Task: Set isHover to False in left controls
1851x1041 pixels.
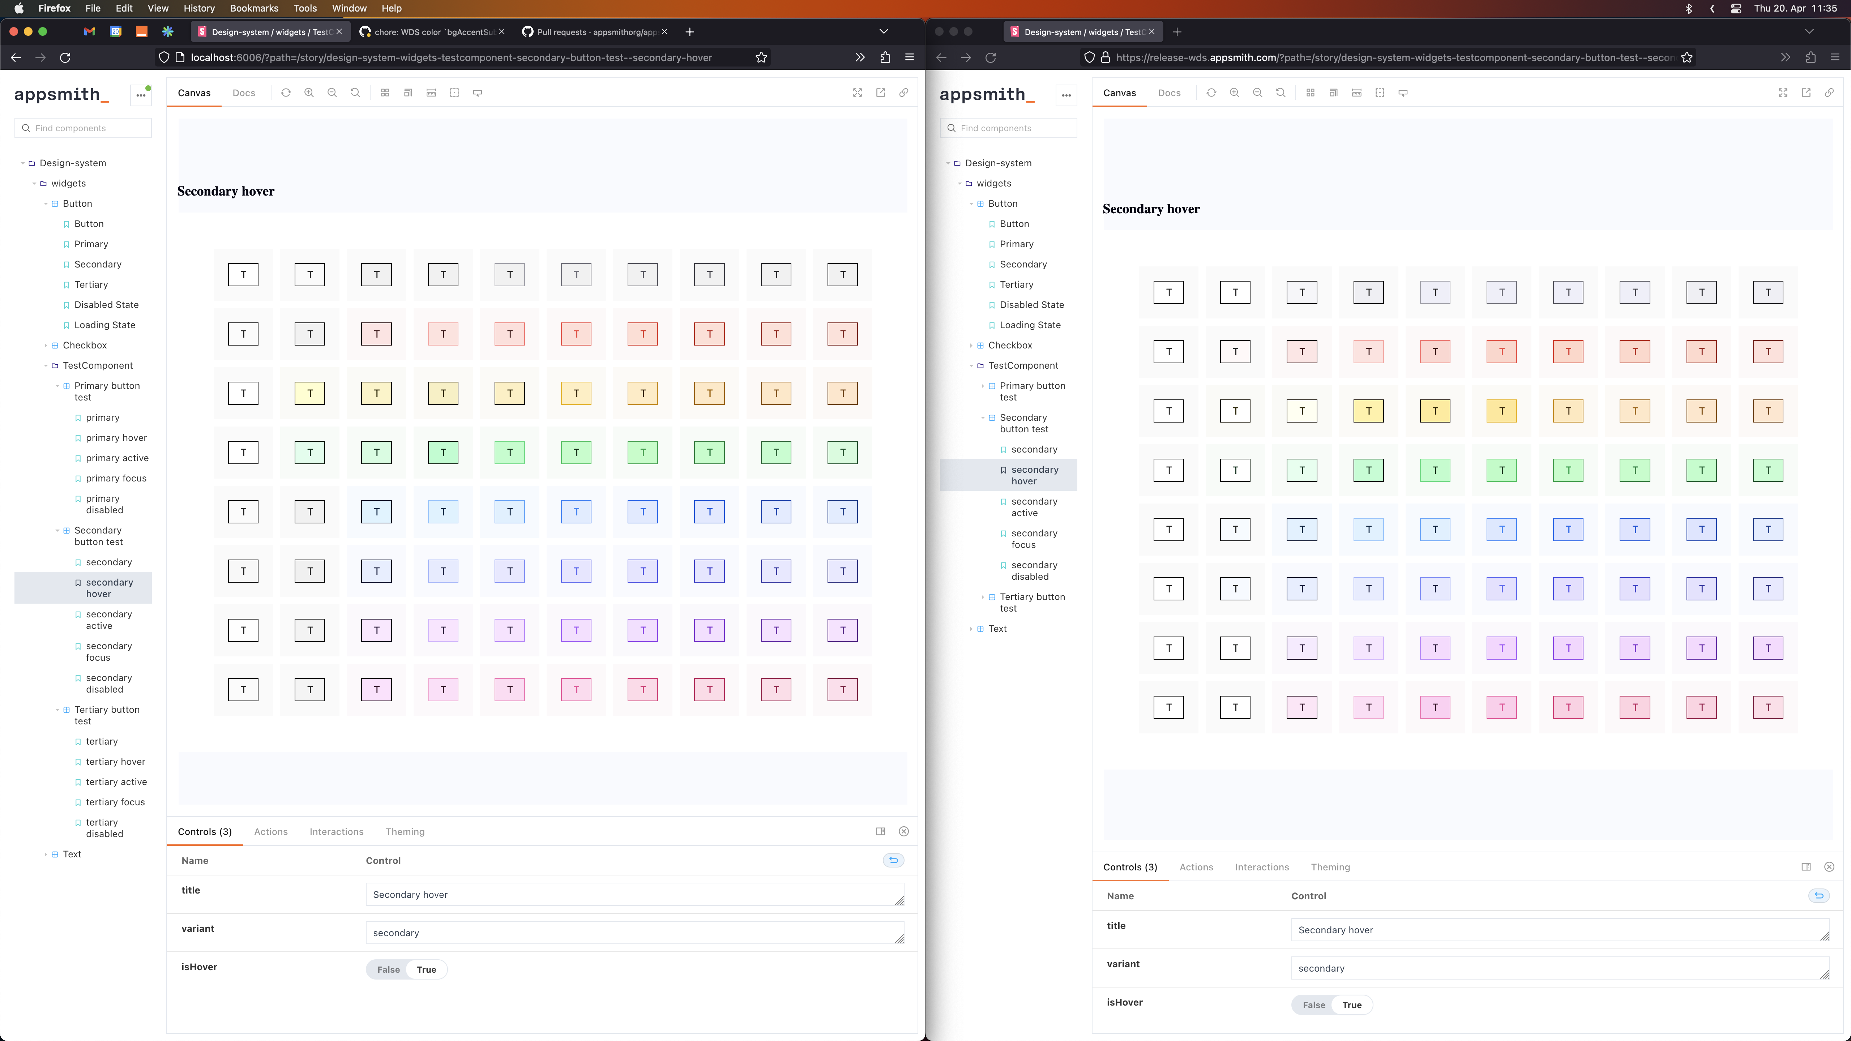Action: click(x=388, y=969)
